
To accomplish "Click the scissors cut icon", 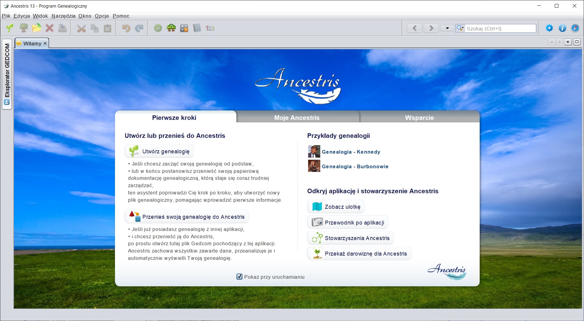I will pos(82,28).
